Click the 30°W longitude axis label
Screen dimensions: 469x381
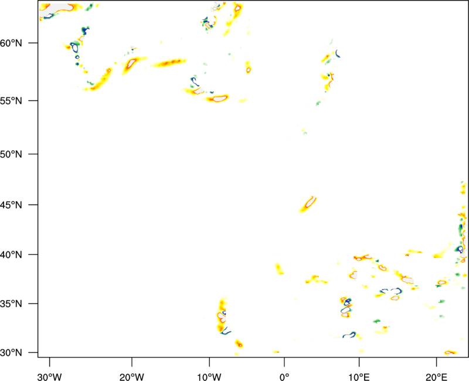[x=49, y=377]
